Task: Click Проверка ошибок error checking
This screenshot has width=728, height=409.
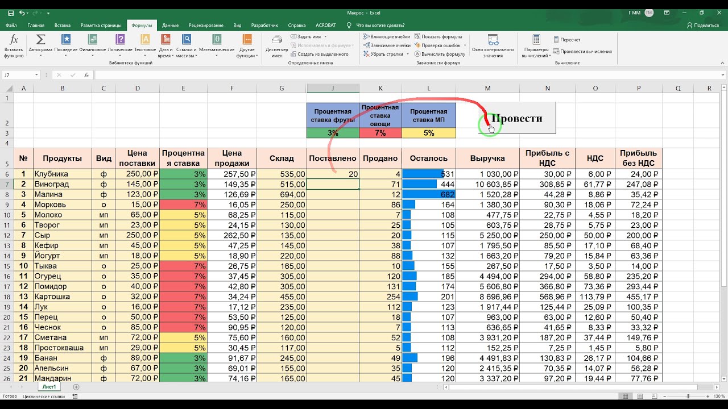Action: 437,45
